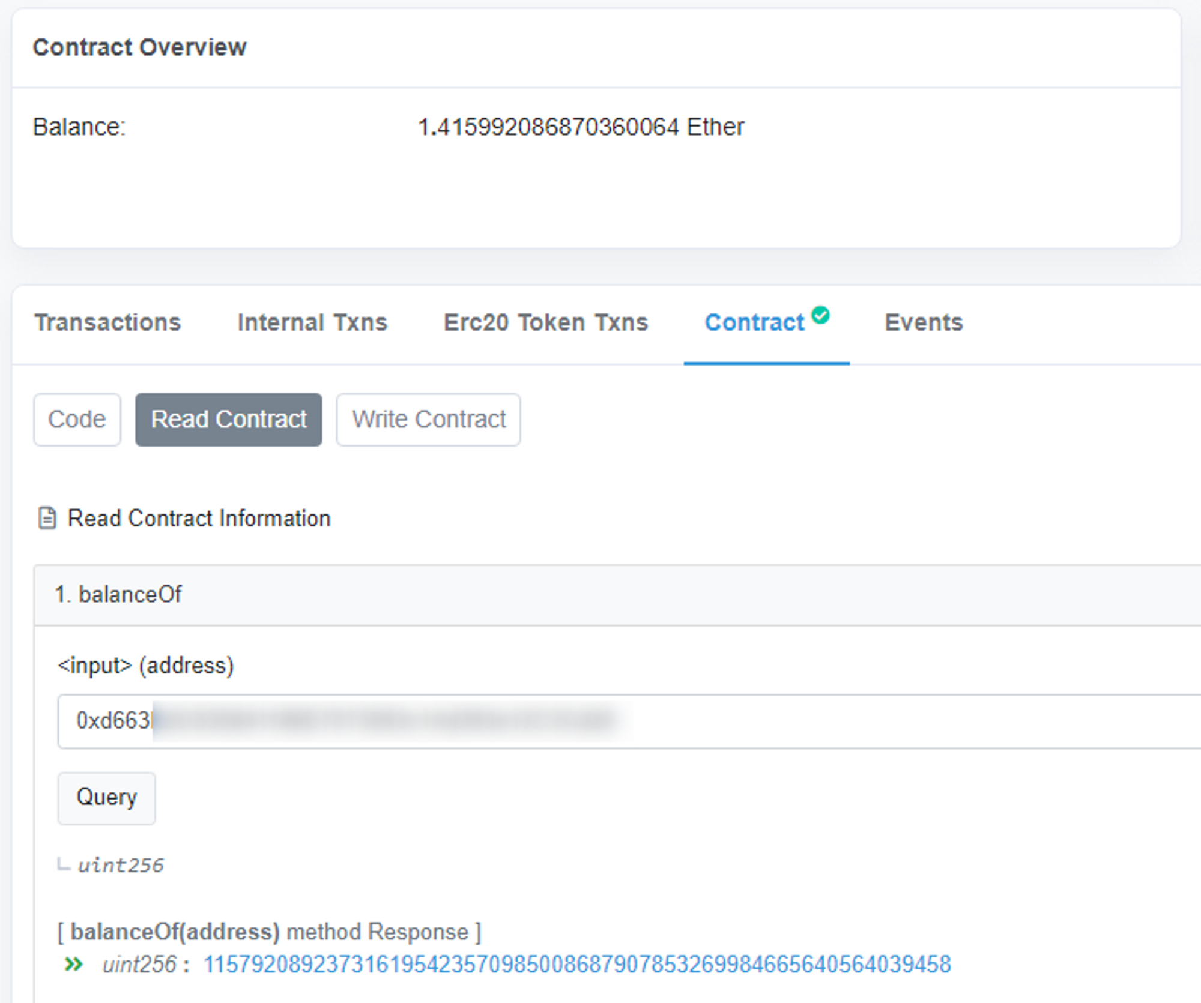
Task: Click the Code button
Action: (x=77, y=420)
